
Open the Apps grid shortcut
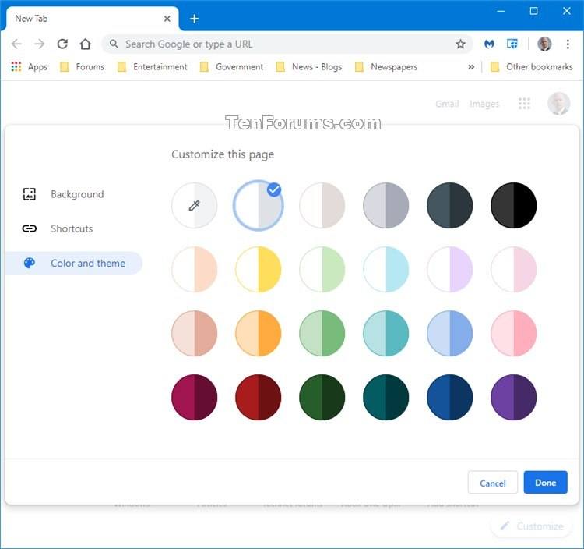(29, 67)
